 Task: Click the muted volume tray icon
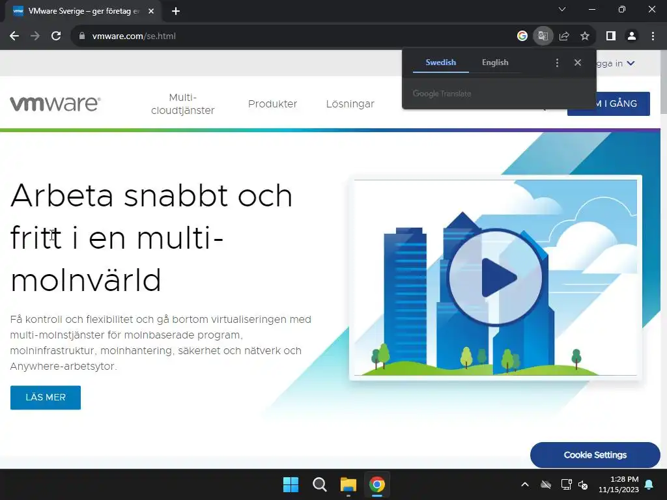(583, 484)
